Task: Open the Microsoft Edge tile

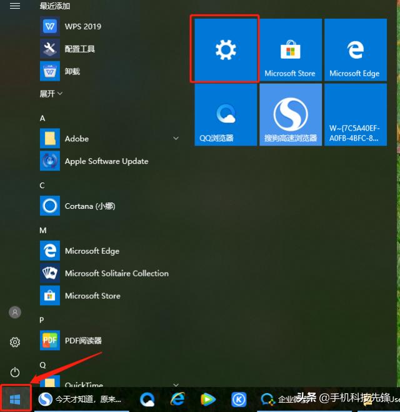Action: coord(354,50)
